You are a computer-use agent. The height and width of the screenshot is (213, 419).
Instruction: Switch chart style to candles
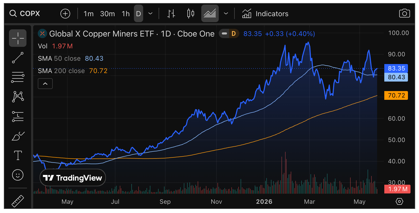click(x=190, y=14)
